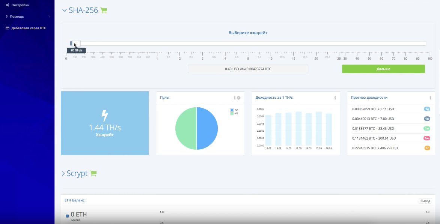
Task: Open the gear settings icon in Пулы panel
Action: pyautogui.click(x=238, y=98)
